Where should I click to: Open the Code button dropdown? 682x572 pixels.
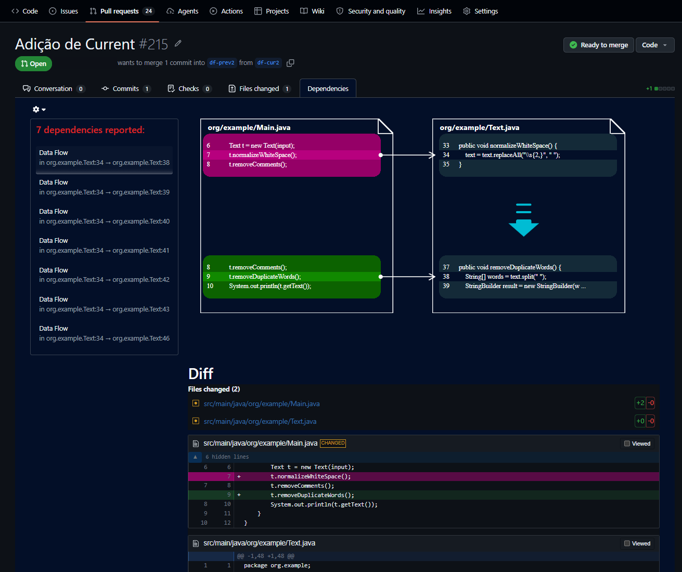[x=655, y=45]
